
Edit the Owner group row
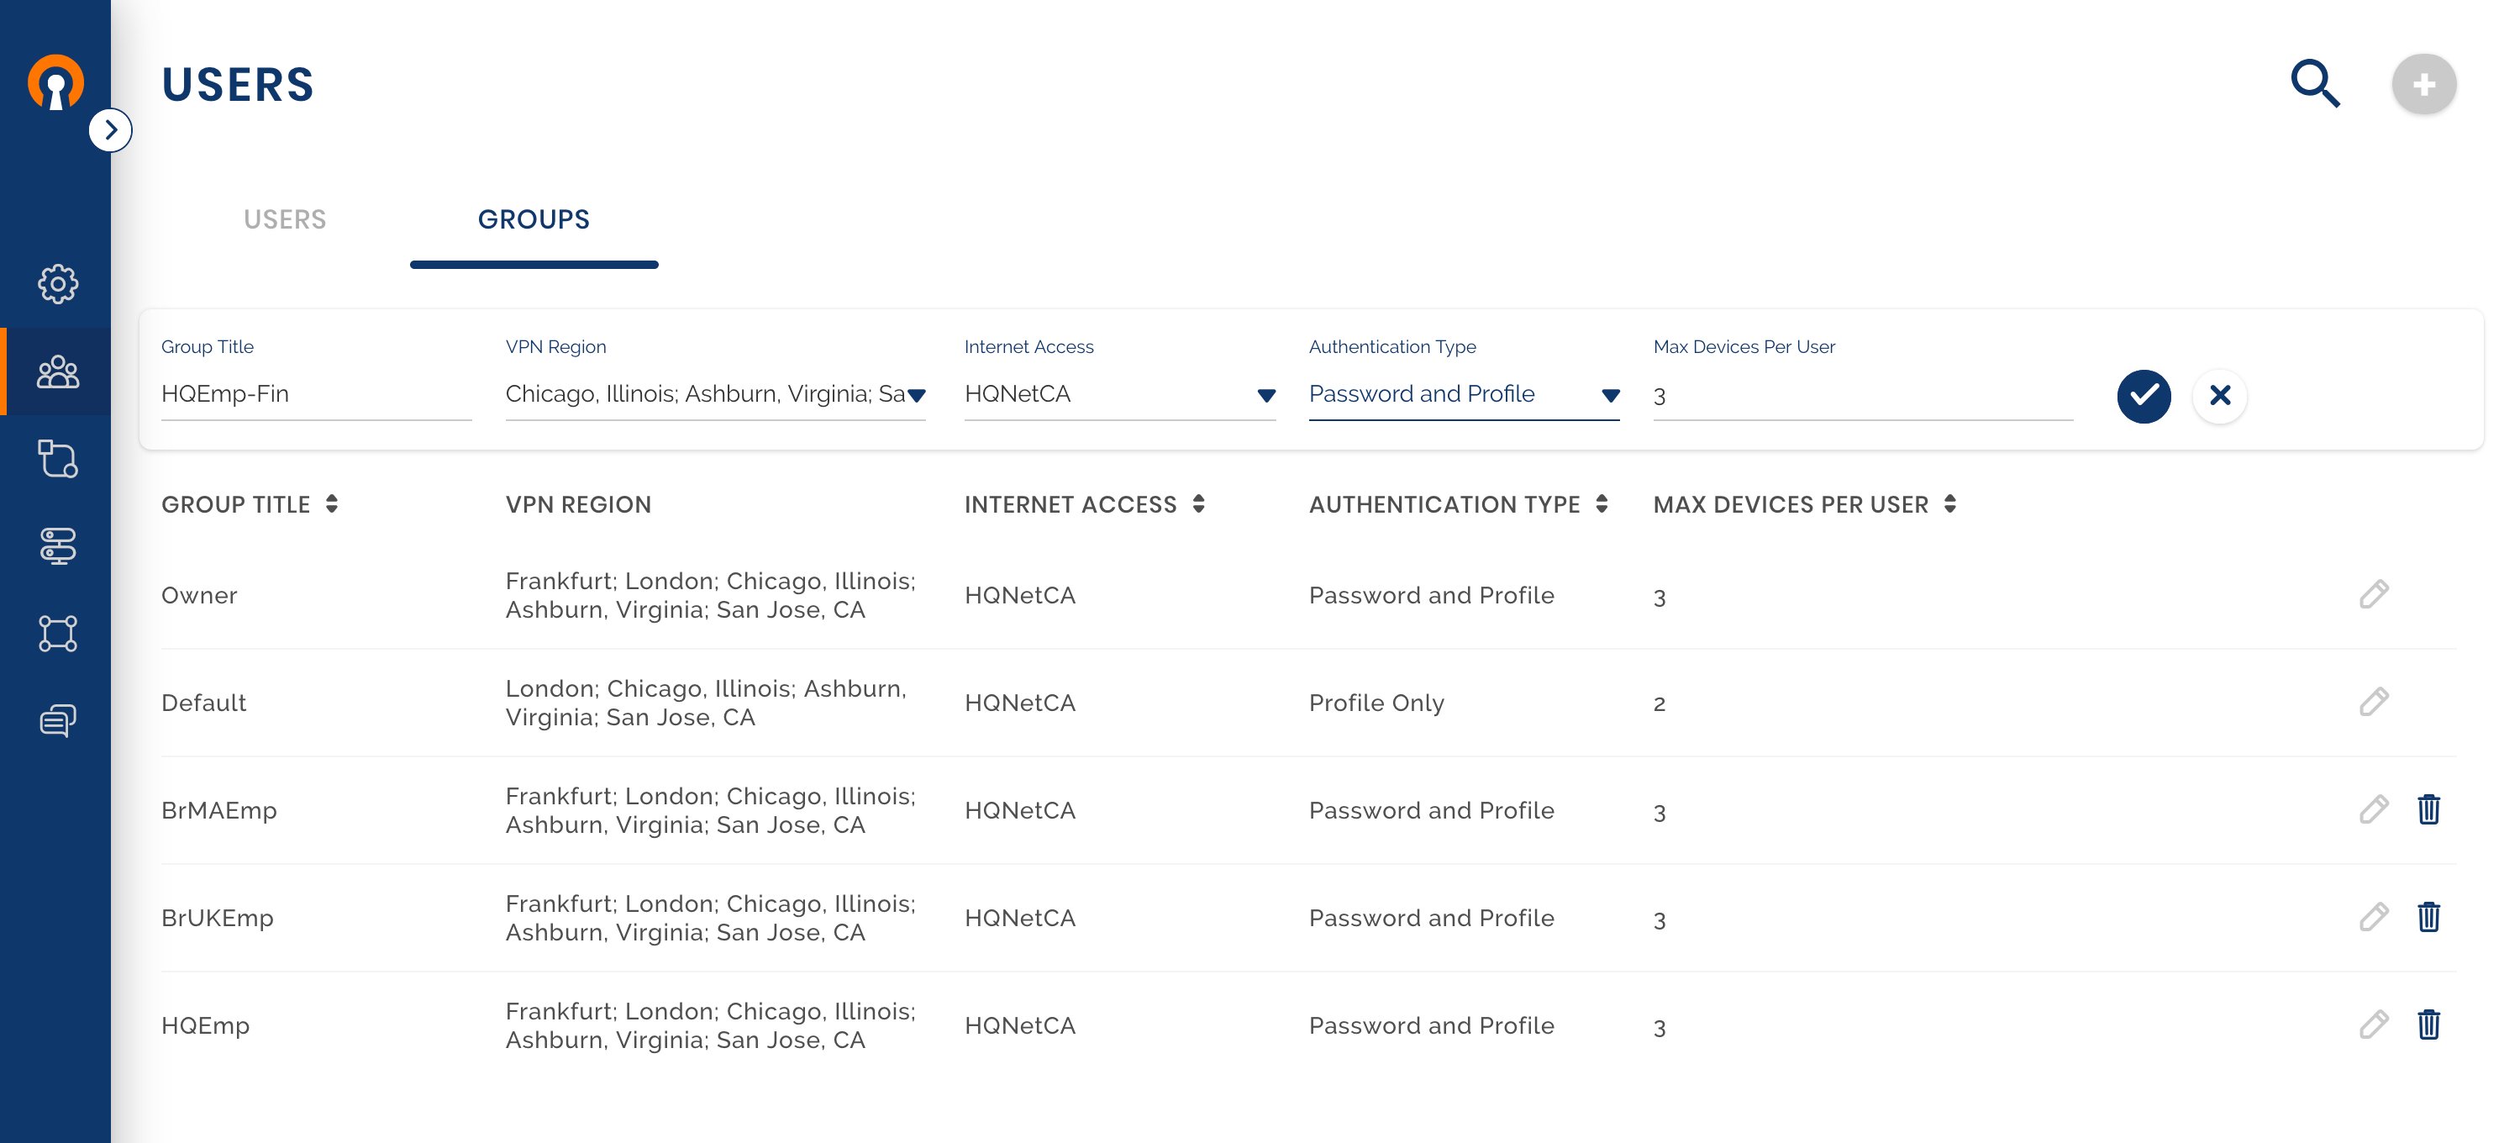click(2374, 595)
